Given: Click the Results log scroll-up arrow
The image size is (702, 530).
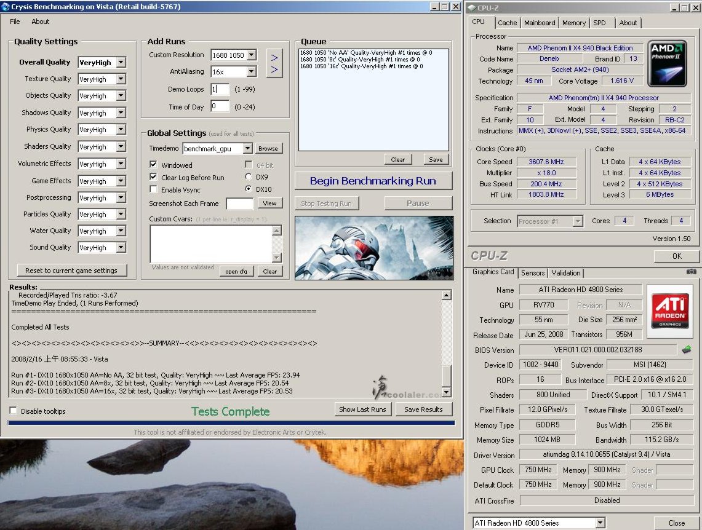Looking at the screenshot, I should [x=446, y=295].
